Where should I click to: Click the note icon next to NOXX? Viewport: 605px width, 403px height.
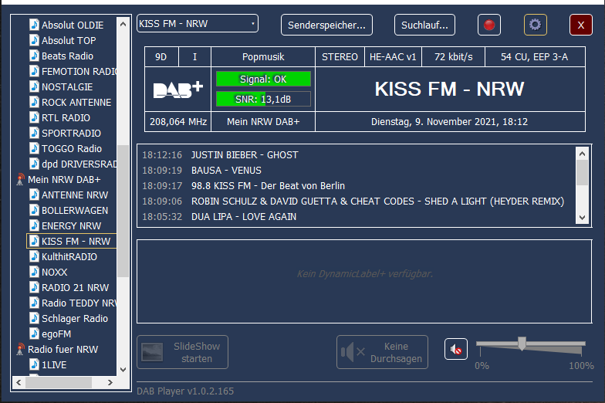point(34,272)
